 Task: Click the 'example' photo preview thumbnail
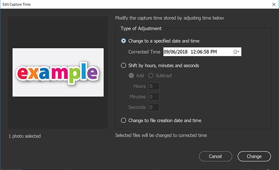58,72
